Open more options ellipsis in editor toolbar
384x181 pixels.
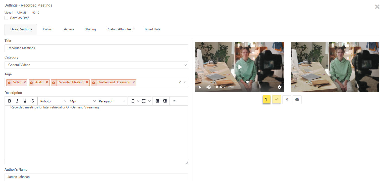(175, 101)
